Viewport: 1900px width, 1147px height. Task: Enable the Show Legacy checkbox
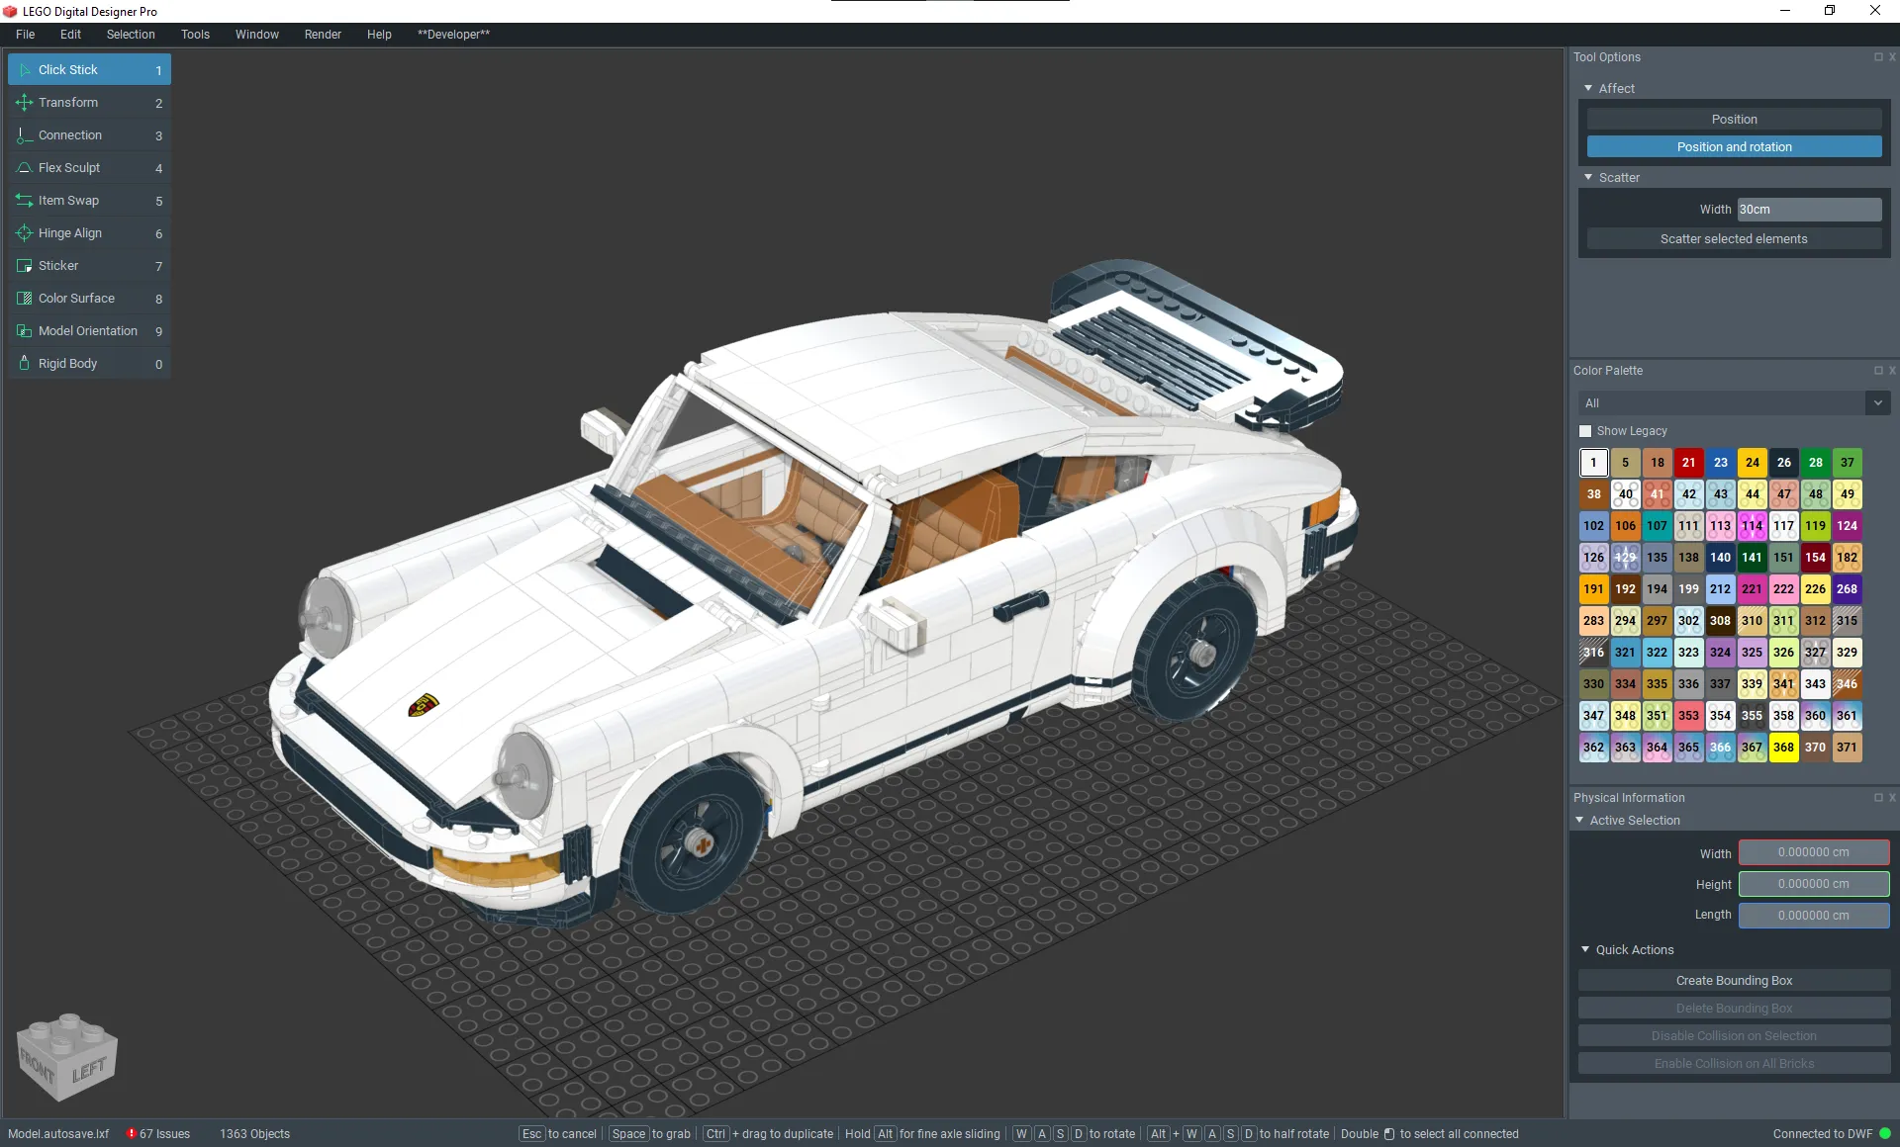pyautogui.click(x=1585, y=431)
